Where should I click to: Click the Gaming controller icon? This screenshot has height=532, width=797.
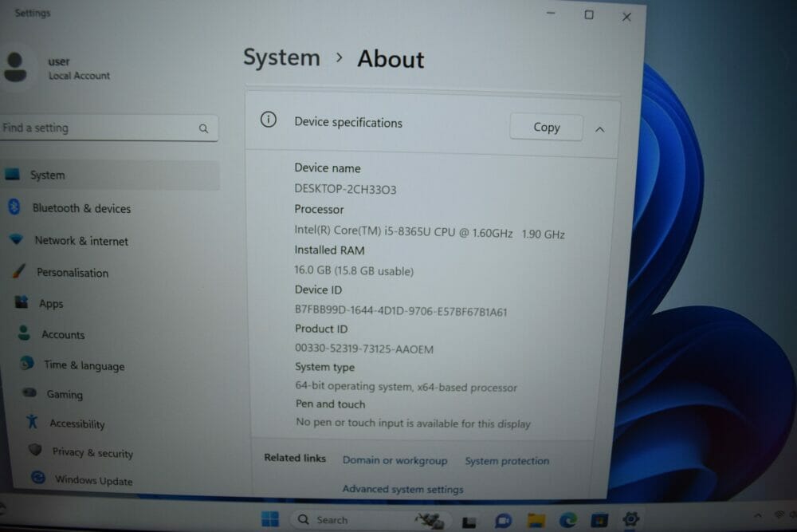coord(29,392)
